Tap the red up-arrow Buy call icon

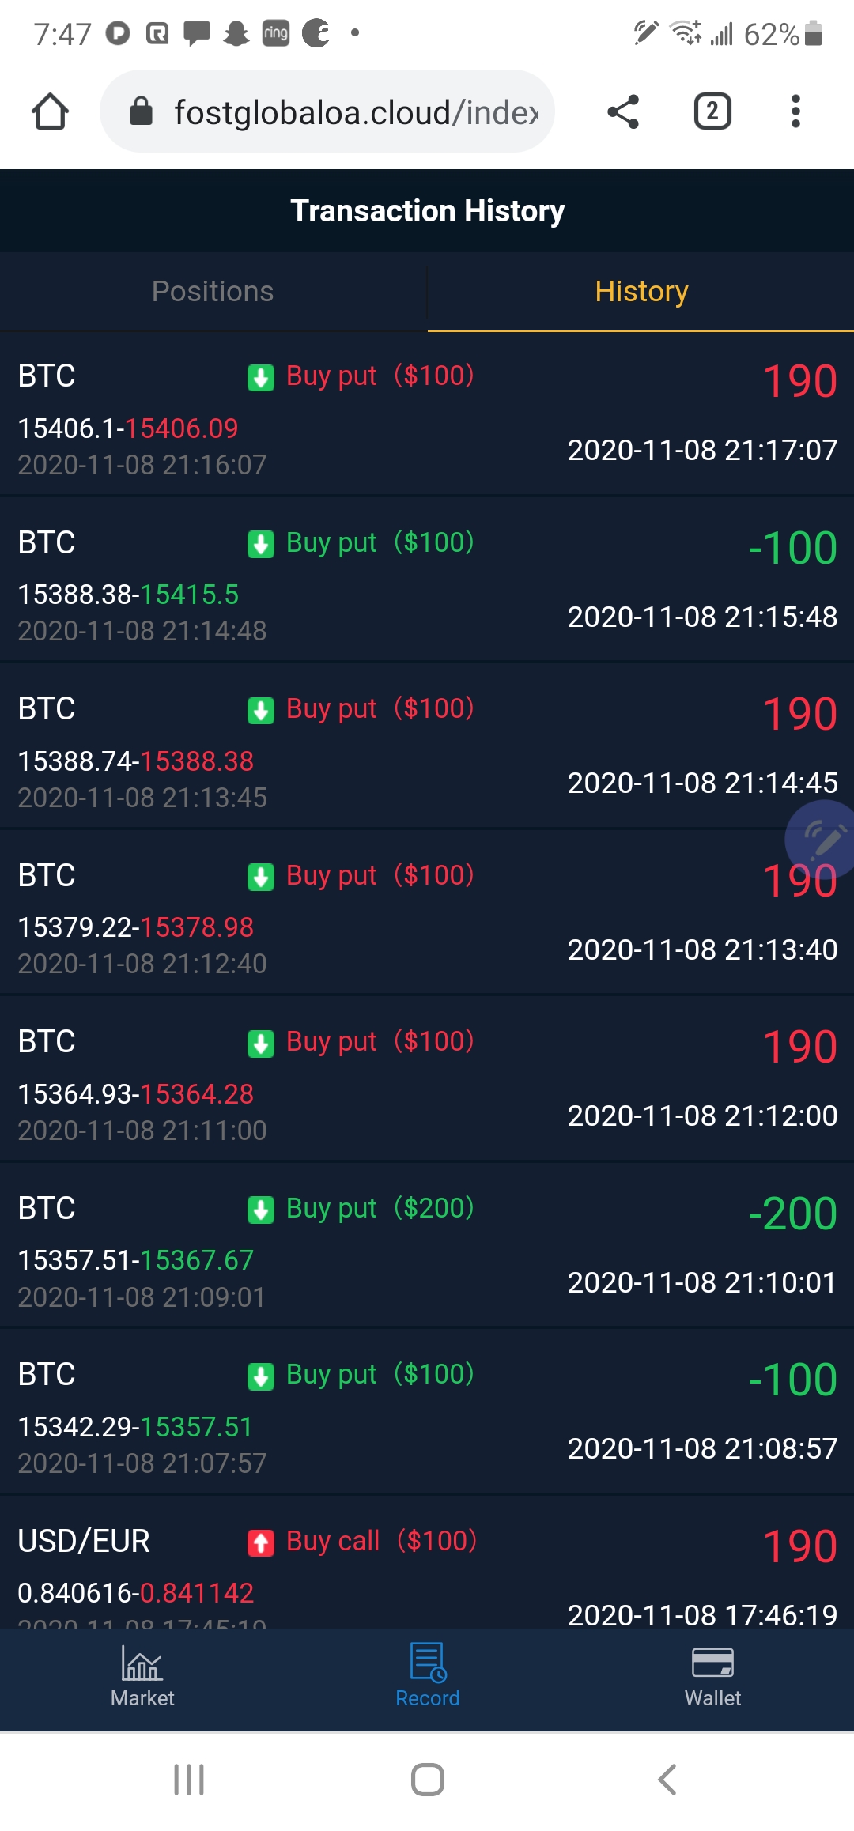coord(261,1542)
